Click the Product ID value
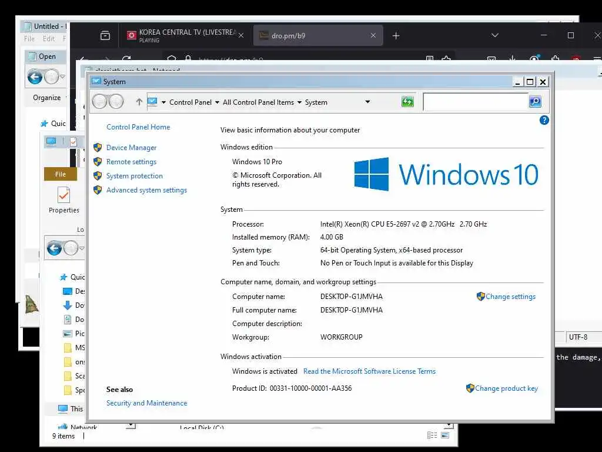Image resolution: width=602 pixels, height=452 pixels. (x=310, y=388)
